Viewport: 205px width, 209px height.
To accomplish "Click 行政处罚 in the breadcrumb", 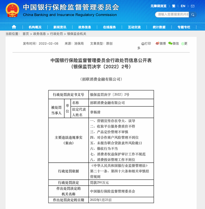I will (56, 34).
